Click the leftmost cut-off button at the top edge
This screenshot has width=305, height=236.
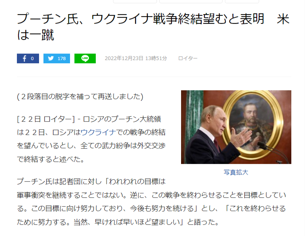click(135, 1)
